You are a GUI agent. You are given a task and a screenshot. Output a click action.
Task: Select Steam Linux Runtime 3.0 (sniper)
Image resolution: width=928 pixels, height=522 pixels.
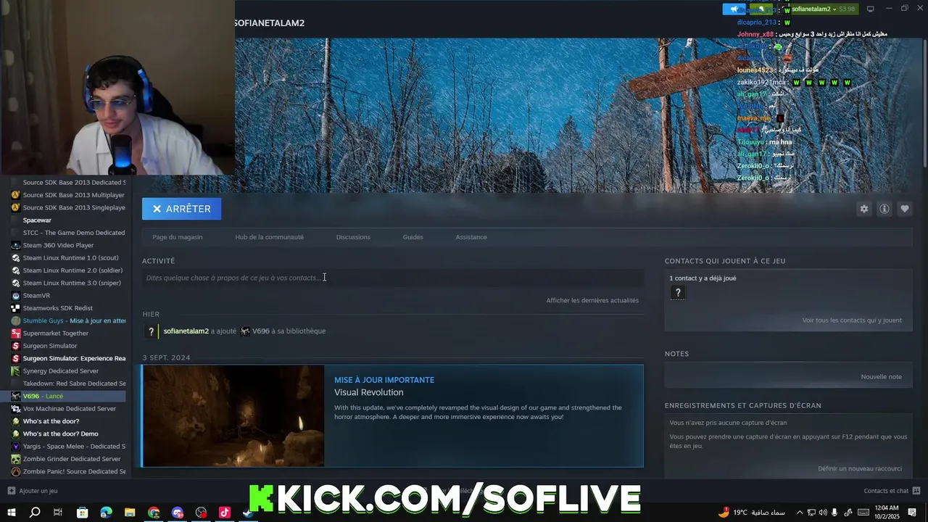(x=72, y=283)
